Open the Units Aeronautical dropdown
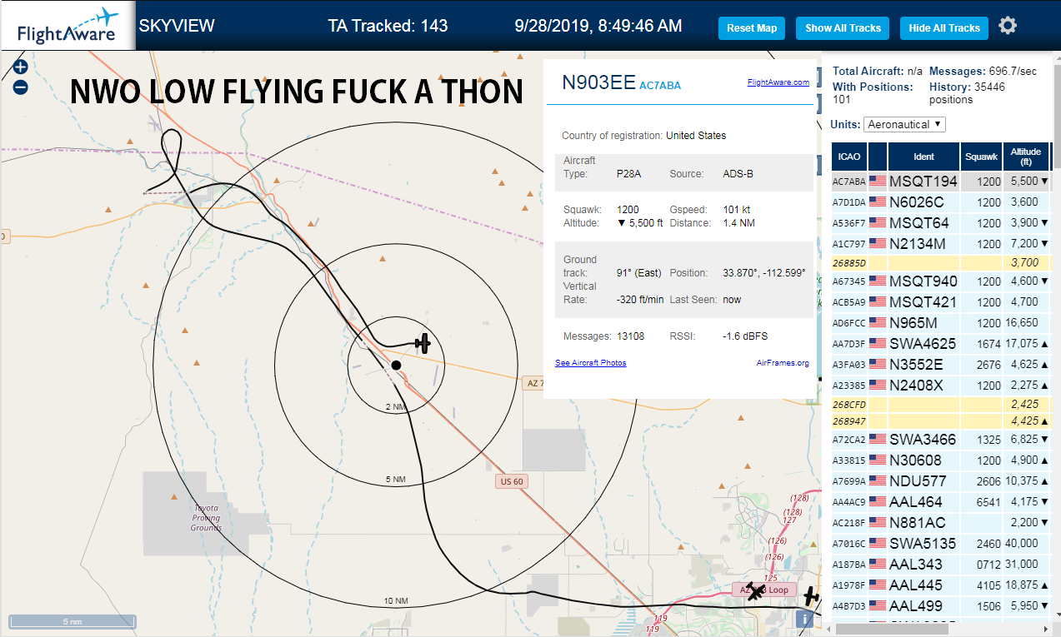This screenshot has width=1061, height=637. click(904, 124)
